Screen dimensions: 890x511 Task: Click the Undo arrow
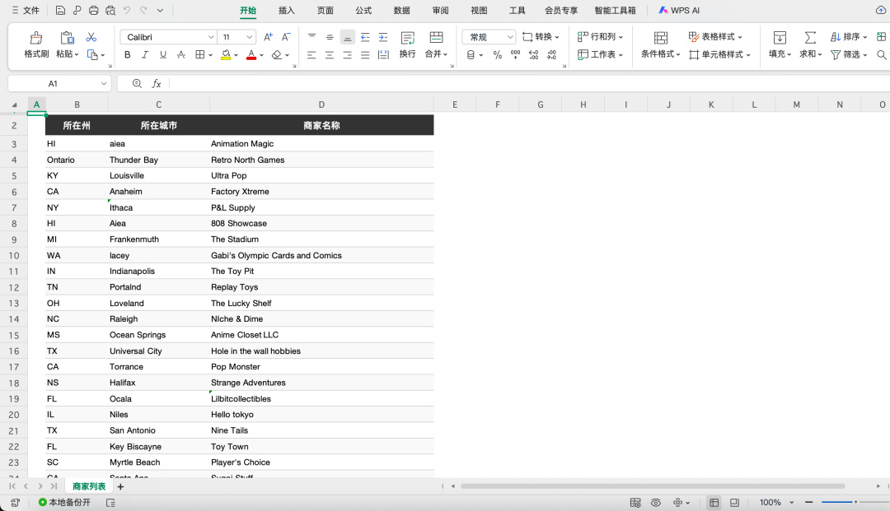click(127, 10)
